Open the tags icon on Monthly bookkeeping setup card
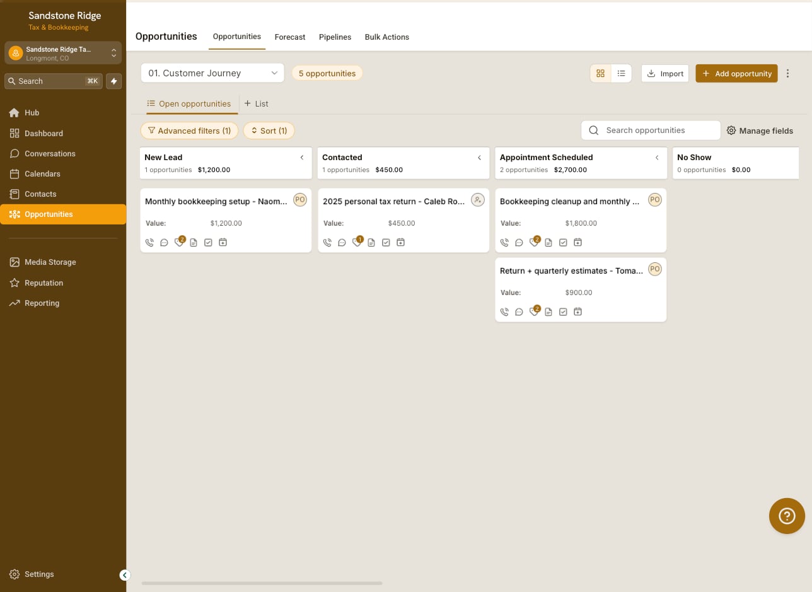The height and width of the screenshot is (592, 812). pyautogui.click(x=179, y=242)
